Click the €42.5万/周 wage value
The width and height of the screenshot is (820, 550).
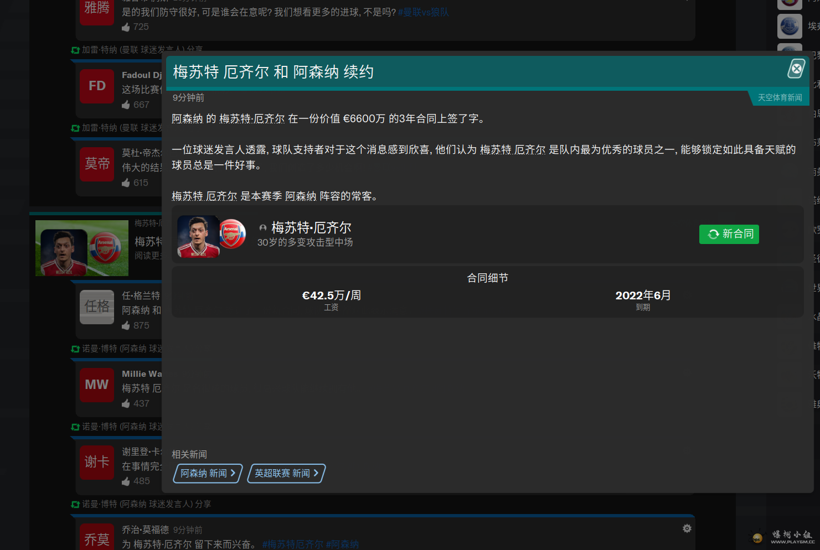coord(331,295)
